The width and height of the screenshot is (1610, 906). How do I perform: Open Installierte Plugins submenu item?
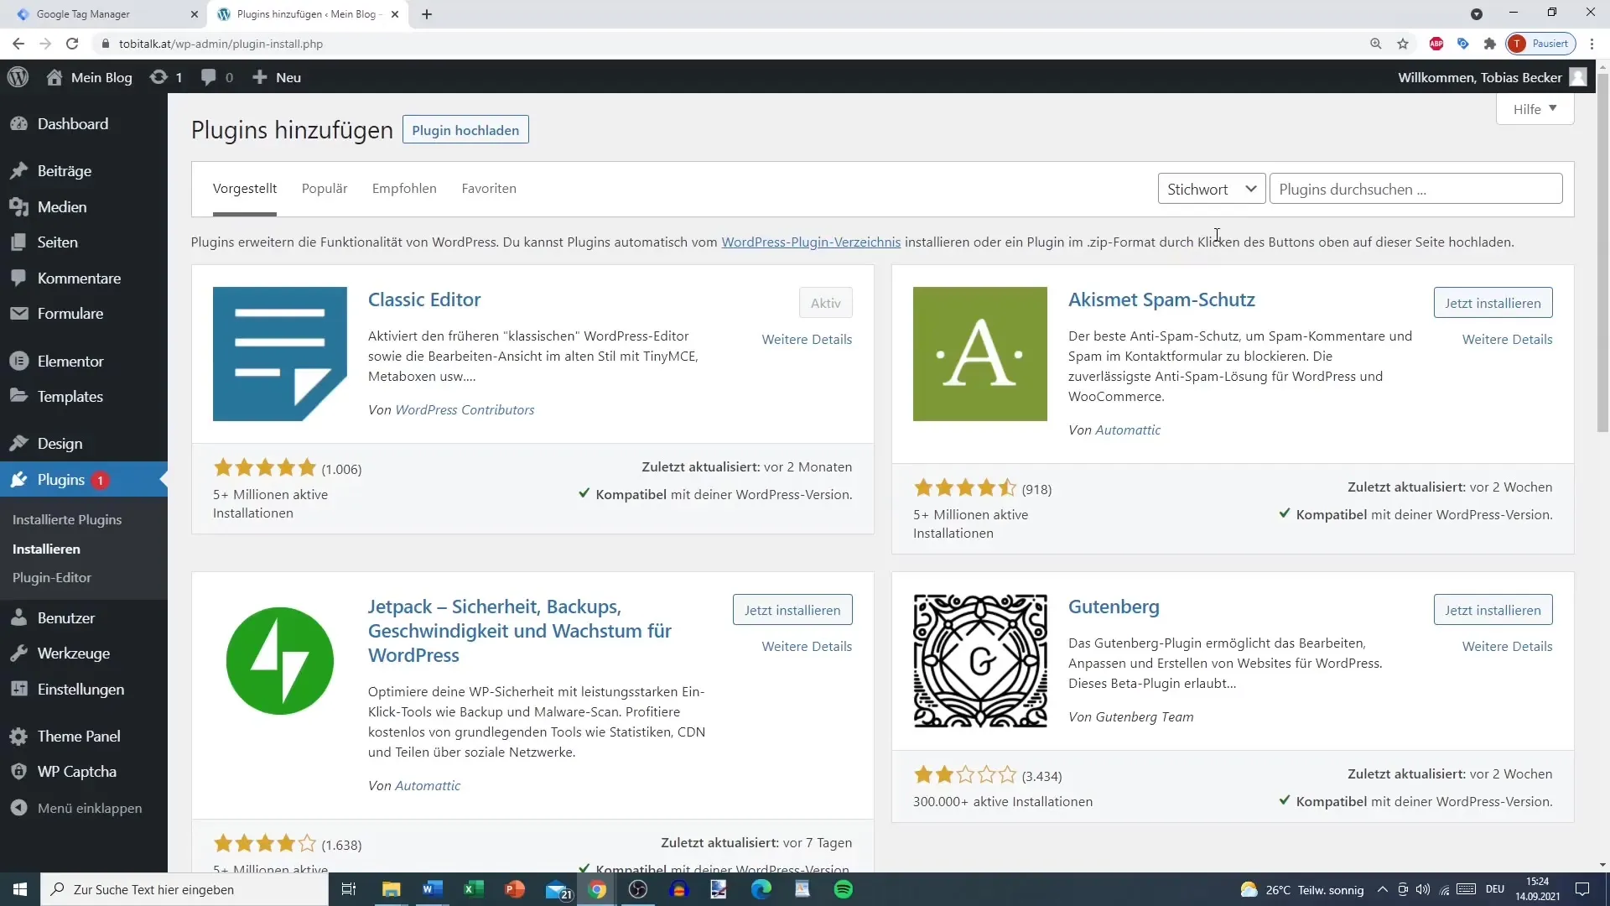pos(67,520)
